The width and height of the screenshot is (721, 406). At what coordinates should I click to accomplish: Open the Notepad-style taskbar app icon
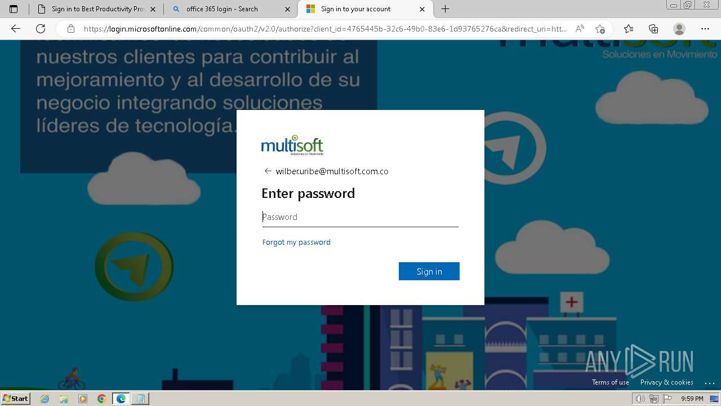pos(140,399)
